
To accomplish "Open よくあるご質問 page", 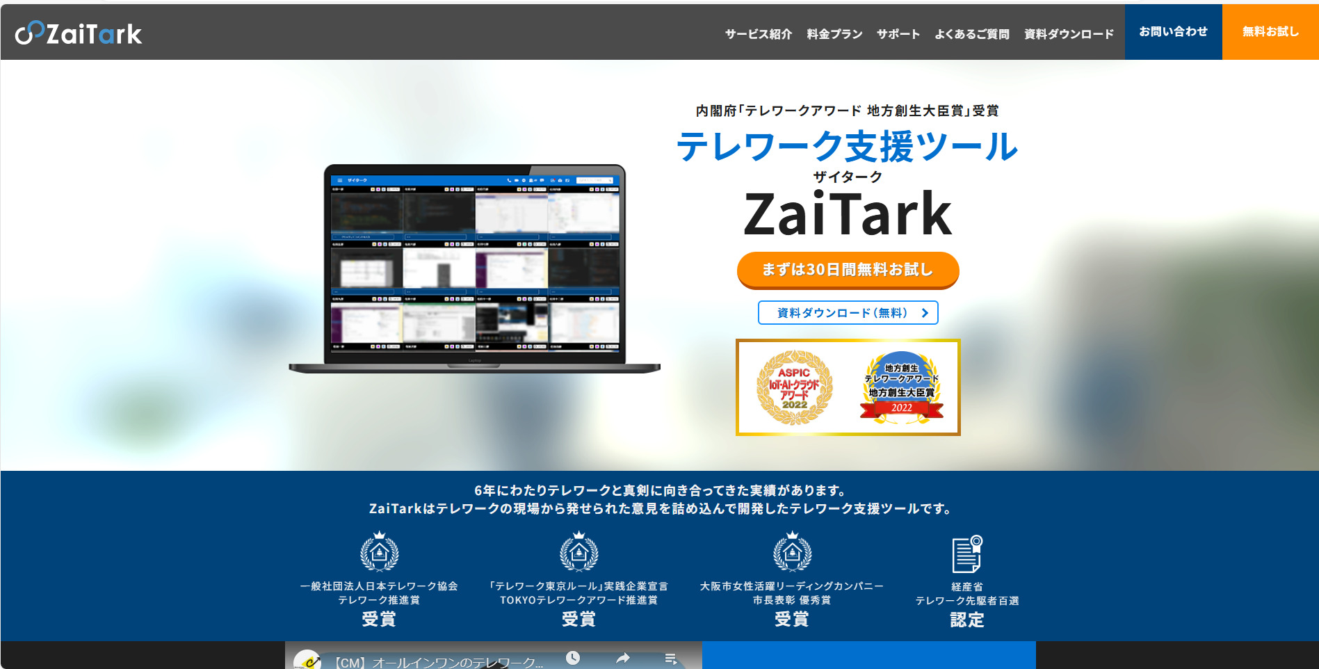I will point(971,34).
